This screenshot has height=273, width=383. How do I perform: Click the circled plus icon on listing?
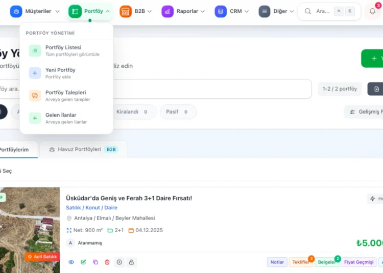(119, 262)
